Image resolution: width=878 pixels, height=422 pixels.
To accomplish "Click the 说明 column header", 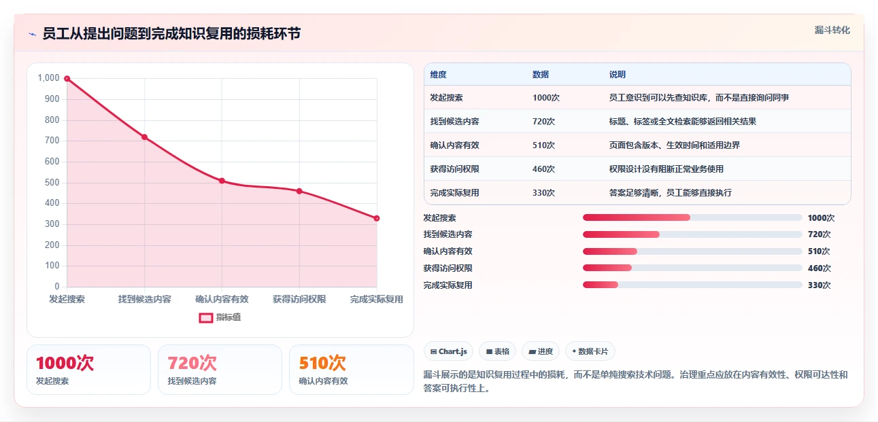I will click(618, 75).
